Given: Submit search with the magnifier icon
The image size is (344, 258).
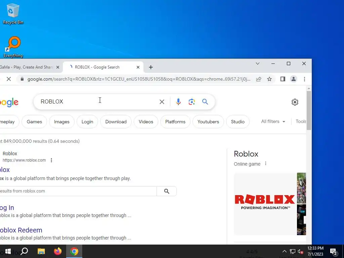Looking at the screenshot, I should [205, 101].
